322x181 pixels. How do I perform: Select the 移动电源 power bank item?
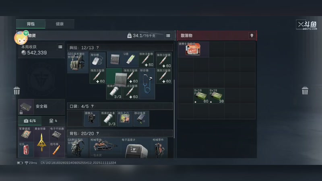pyautogui.click(x=141, y=118)
